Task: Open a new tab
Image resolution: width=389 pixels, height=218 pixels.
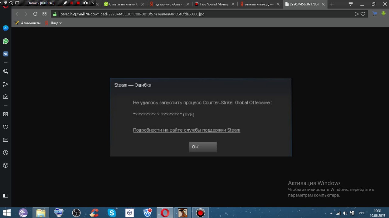Action: (x=332, y=4)
